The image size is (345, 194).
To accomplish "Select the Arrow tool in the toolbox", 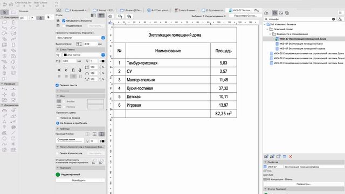I will pyautogui.click(x=5, y=12).
